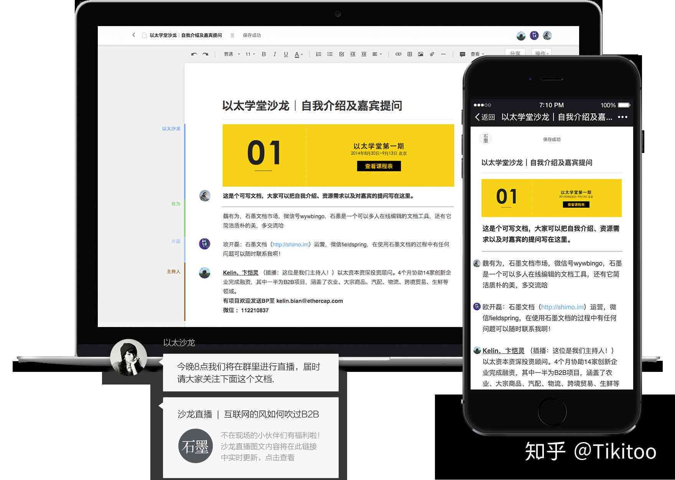Click the 以太沙龙 chat sender name

point(179,343)
